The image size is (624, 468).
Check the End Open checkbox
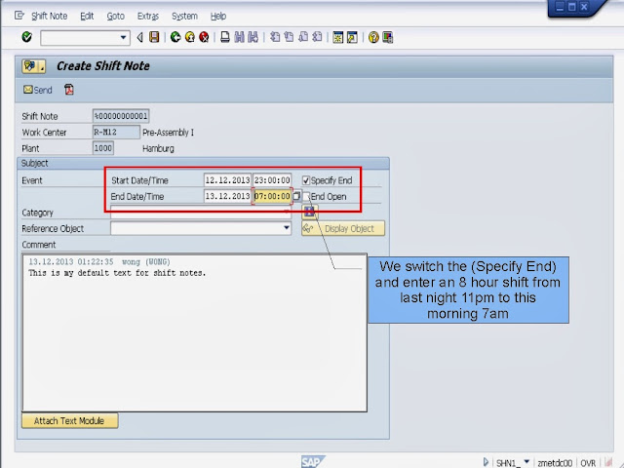click(305, 197)
